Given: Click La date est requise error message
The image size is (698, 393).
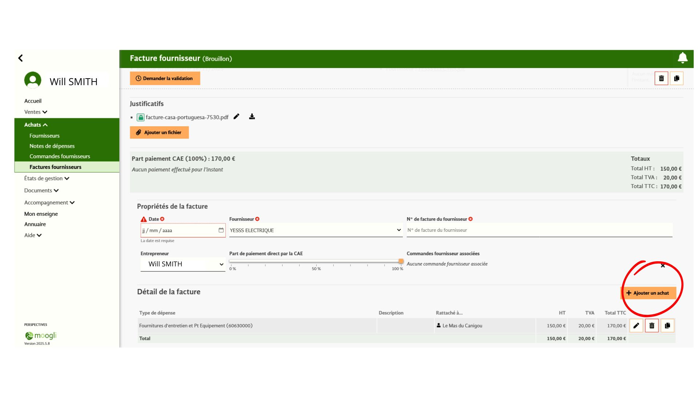Looking at the screenshot, I should (x=157, y=241).
